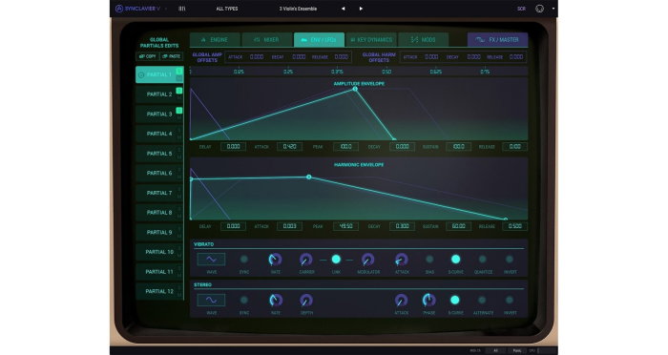Toggle the Partial 1 power icon
This screenshot has width=668, height=355.
tap(141, 75)
